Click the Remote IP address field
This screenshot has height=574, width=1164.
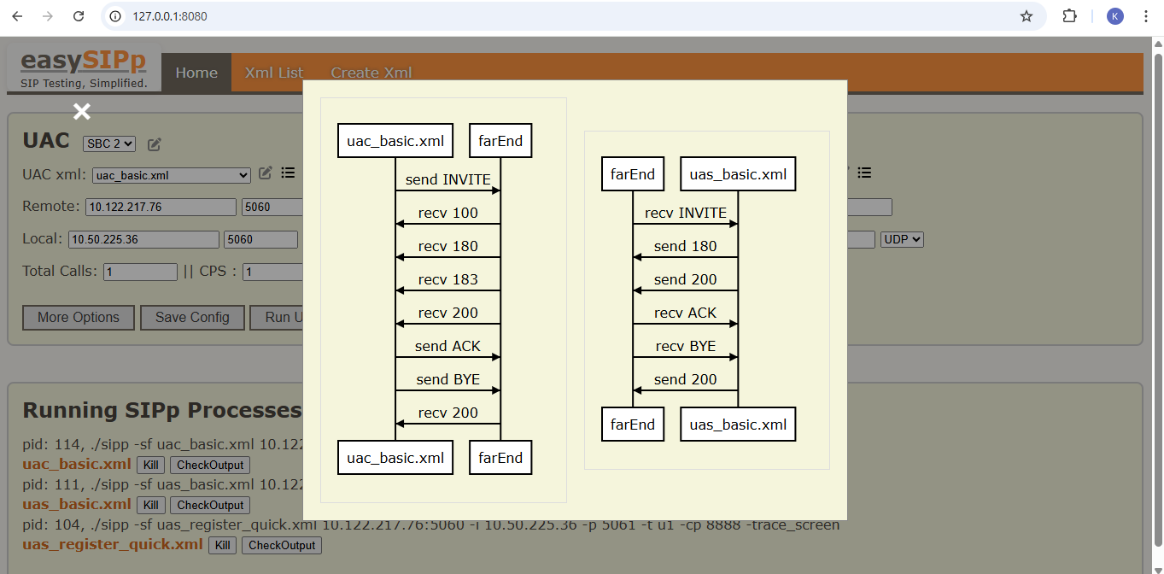[x=161, y=207]
